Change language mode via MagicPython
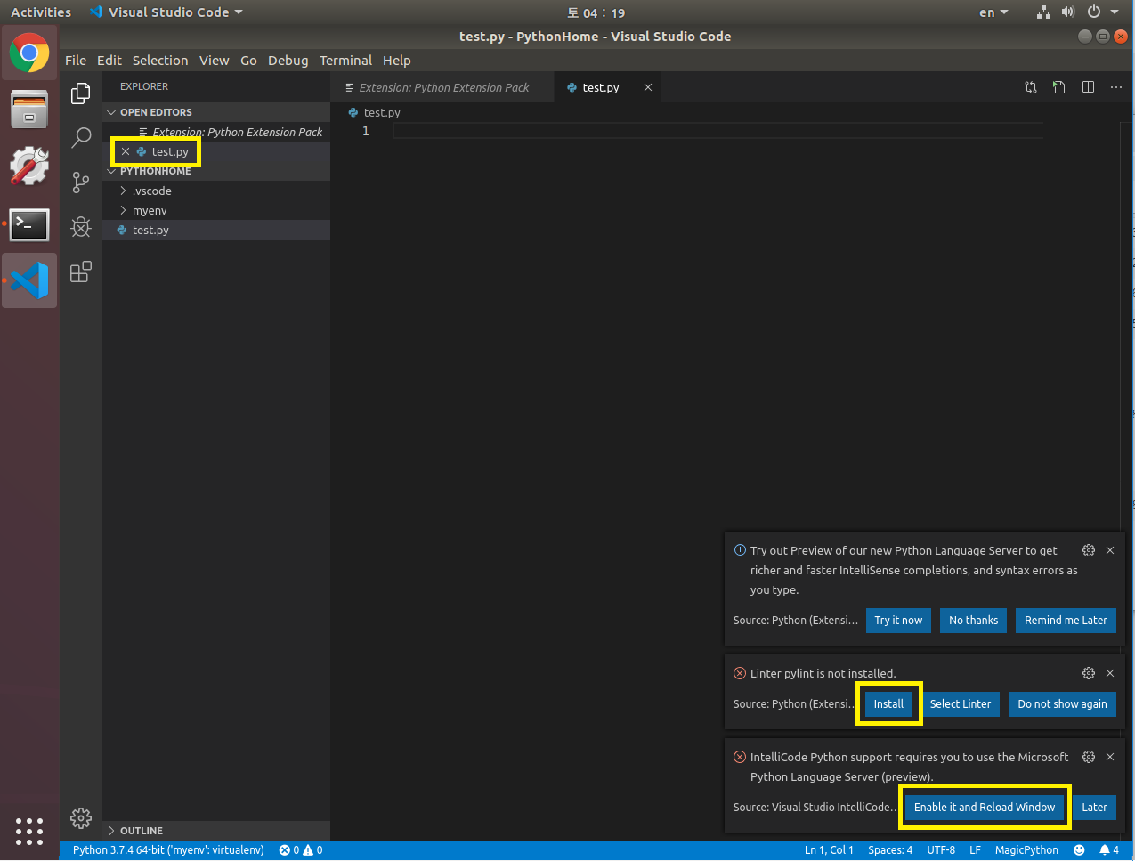This screenshot has height=861, width=1135. coord(1026,850)
